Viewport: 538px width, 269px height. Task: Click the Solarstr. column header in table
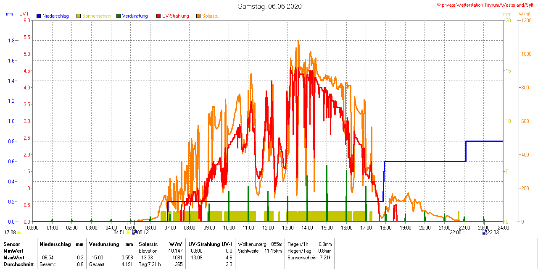tap(148, 244)
